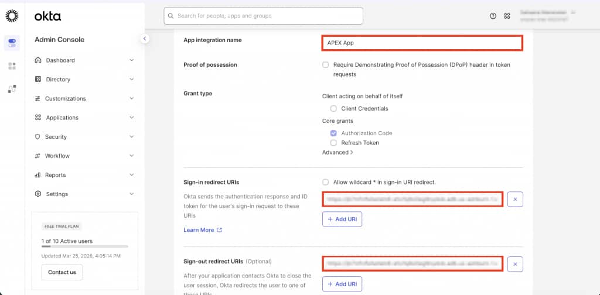This screenshot has height=295, width=600.
Task: Toggle the Authorization Code checkbox
Action: click(x=333, y=133)
